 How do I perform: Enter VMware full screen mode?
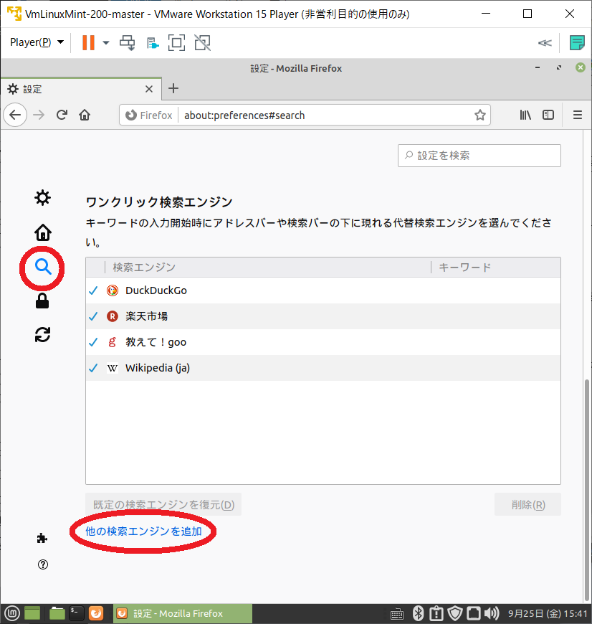(x=176, y=42)
